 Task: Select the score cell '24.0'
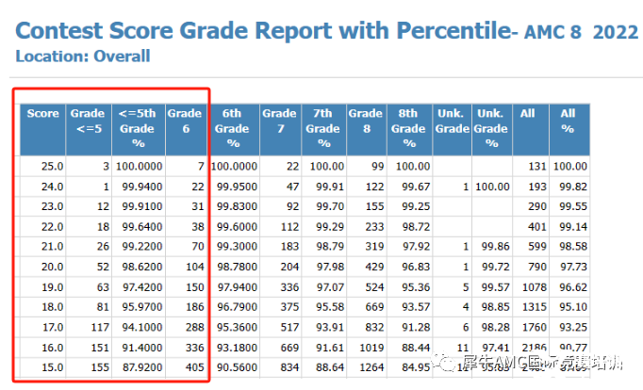[x=52, y=187]
